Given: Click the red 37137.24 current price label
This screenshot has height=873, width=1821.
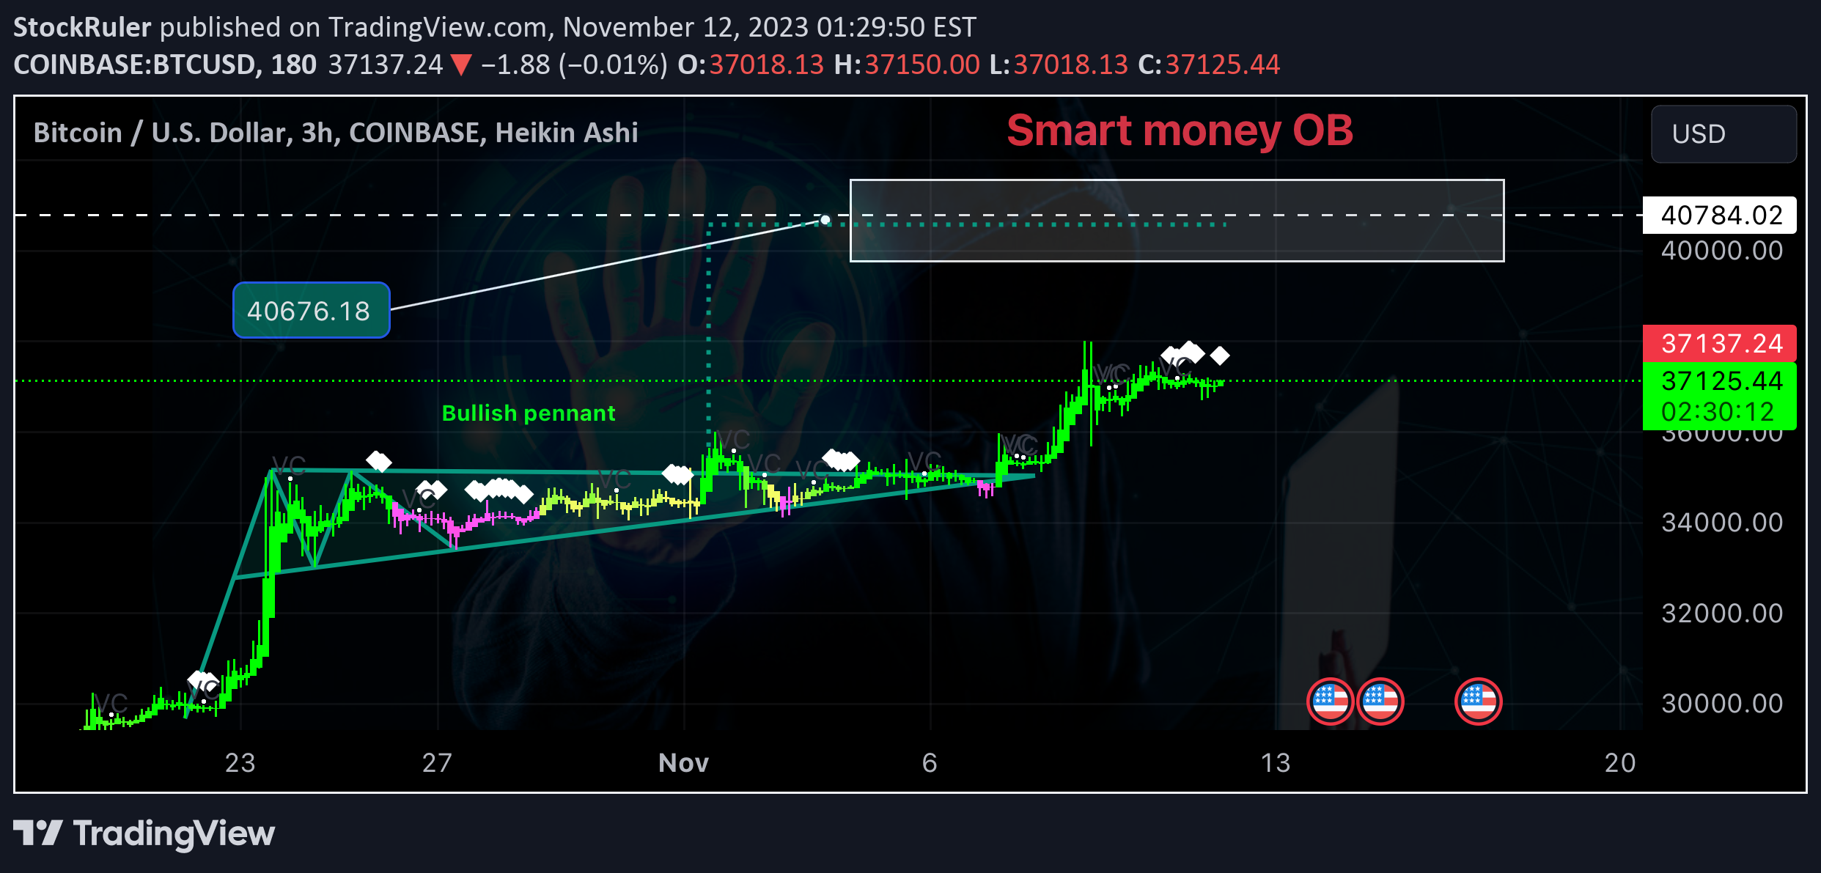Looking at the screenshot, I should (1719, 343).
